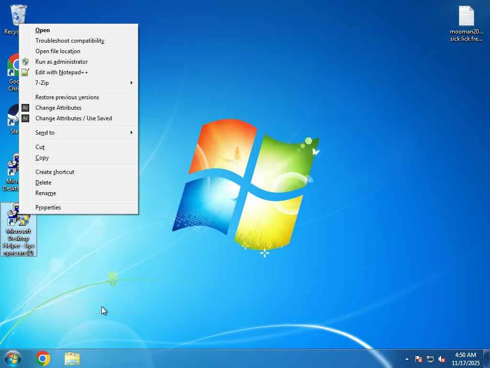Viewport: 490px width, 368px height.
Task: Choose Troubleshoot compatibility
Action: click(78, 41)
